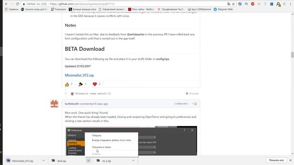Choose Всегда открывать файлы этого типа
This screenshot has height=165, width=294.
click(x=111, y=140)
